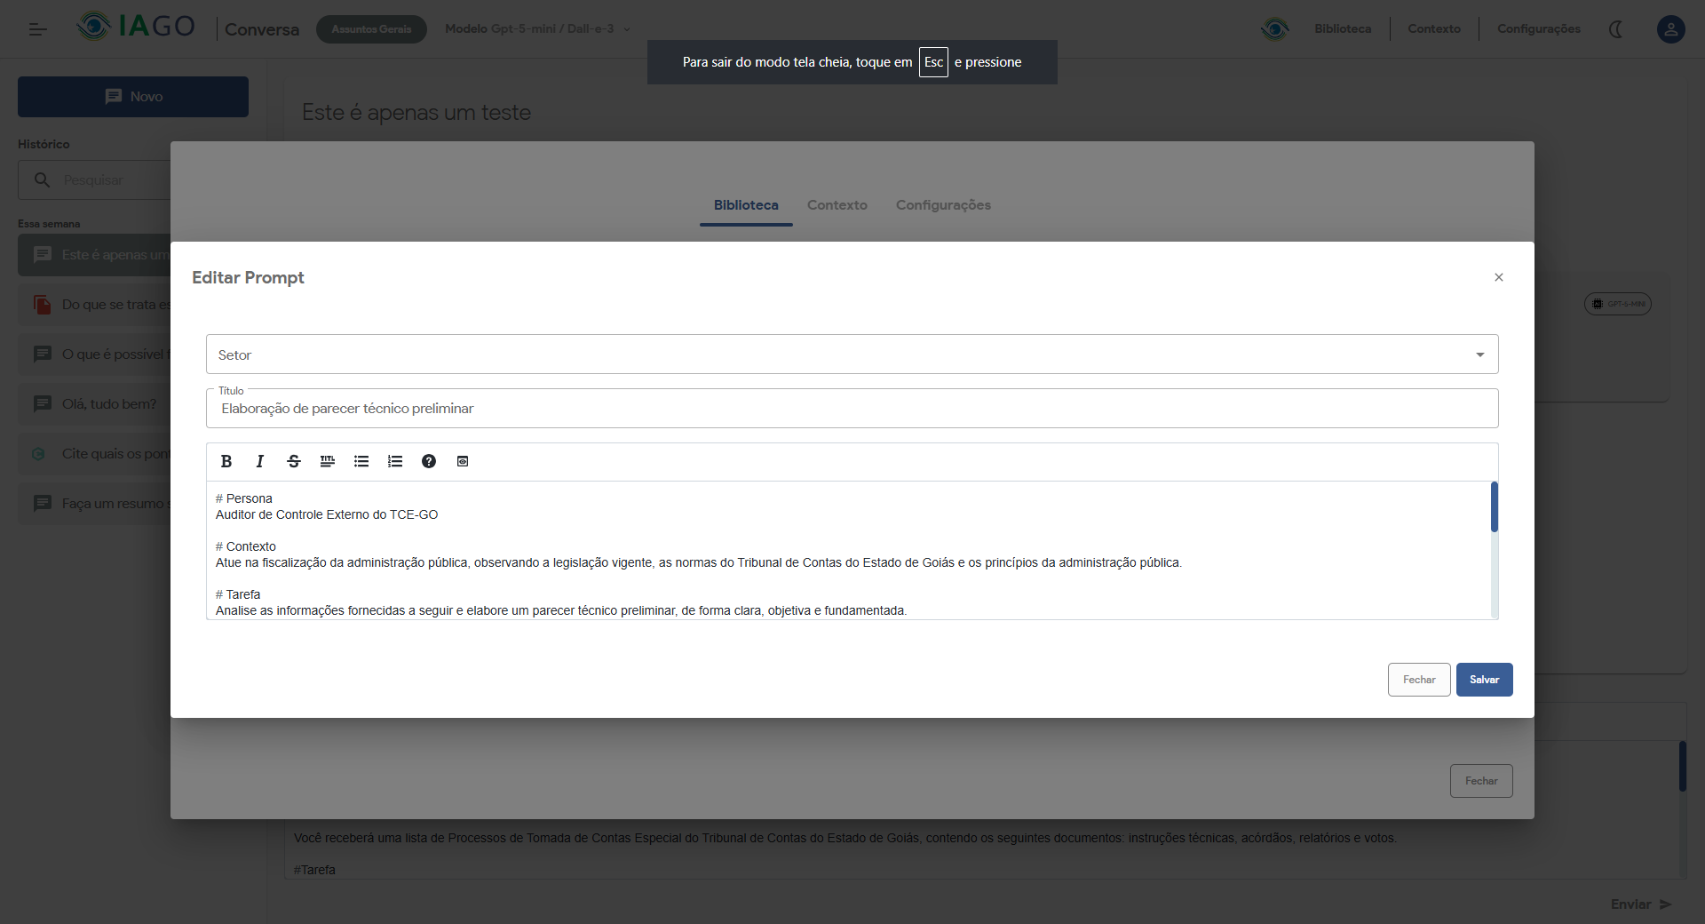This screenshot has height=924, width=1705.
Task: Toggle the preview eye icon in toolbar
Action: [x=463, y=461]
